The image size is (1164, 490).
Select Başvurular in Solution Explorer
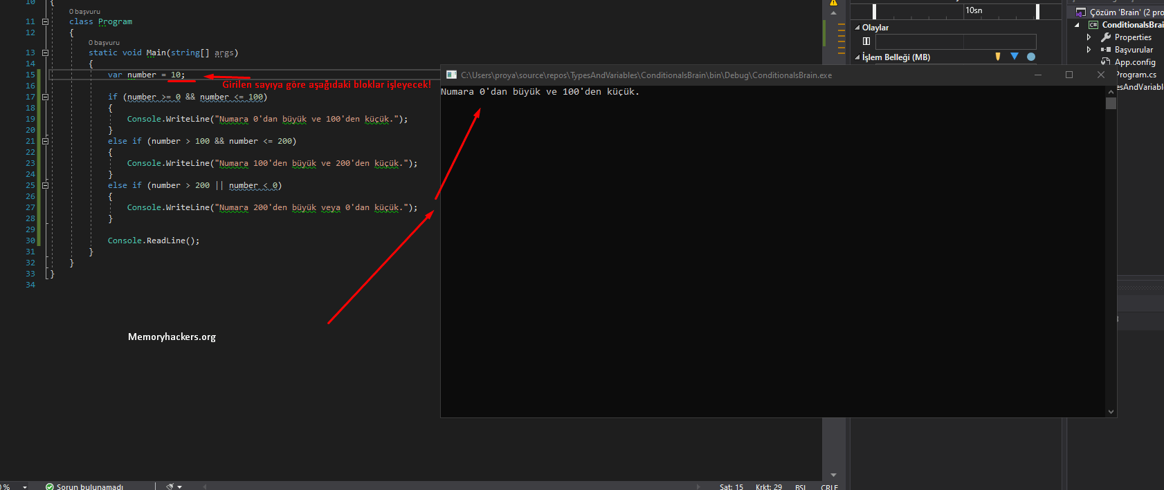[x=1134, y=50]
